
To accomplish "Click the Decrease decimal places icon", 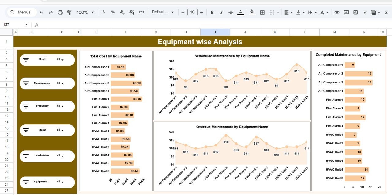I will (x=122, y=12).
